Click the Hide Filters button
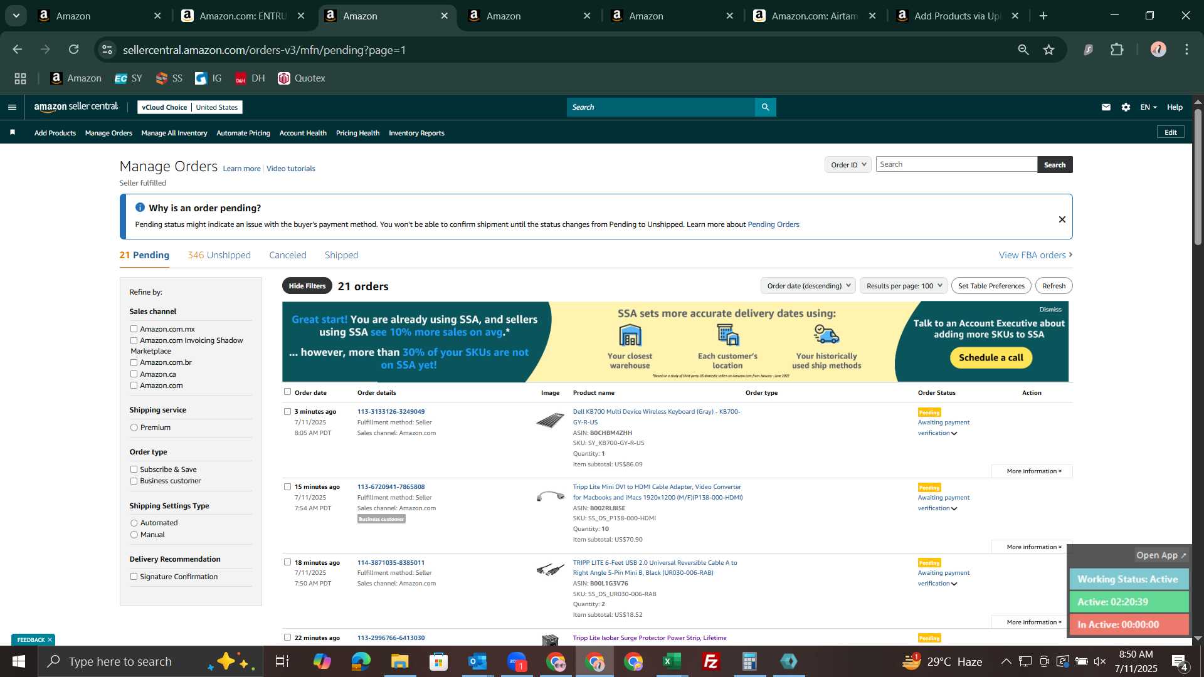 pyautogui.click(x=307, y=286)
